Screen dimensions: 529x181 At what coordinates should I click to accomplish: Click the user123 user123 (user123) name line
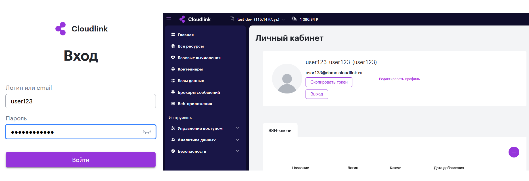pyautogui.click(x=341, y=62)
